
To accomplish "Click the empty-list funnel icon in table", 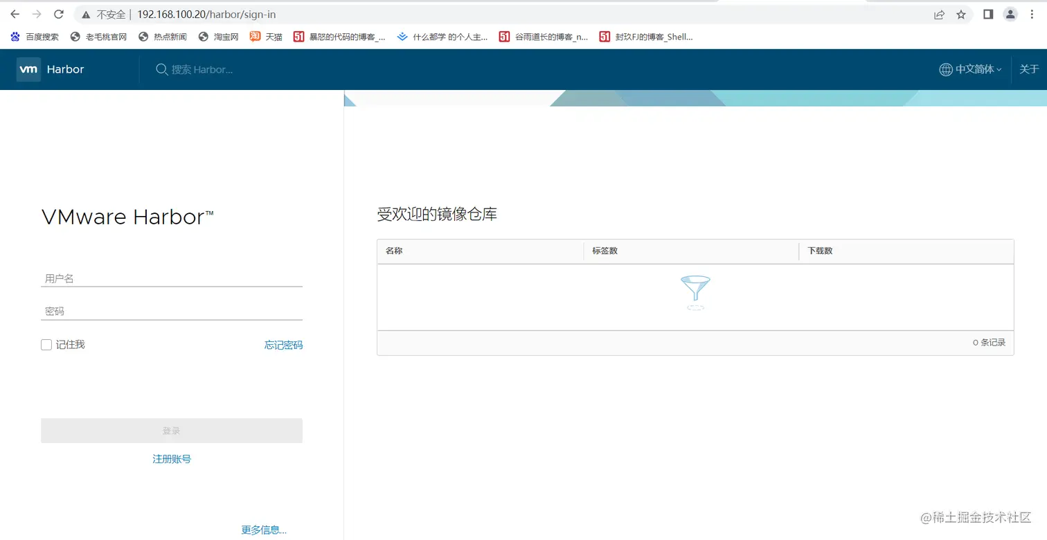I will tap(695, 292).
